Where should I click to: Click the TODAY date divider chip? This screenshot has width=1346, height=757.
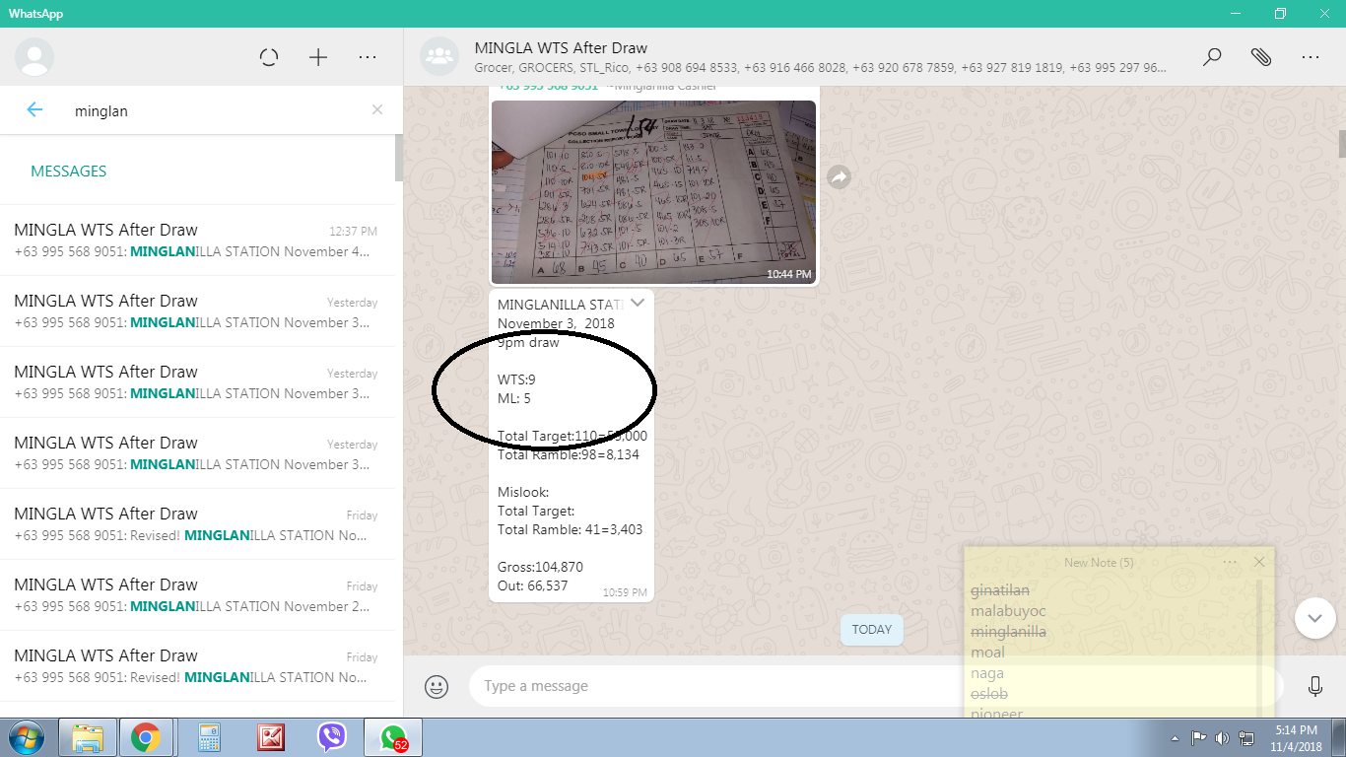(872, 630)
